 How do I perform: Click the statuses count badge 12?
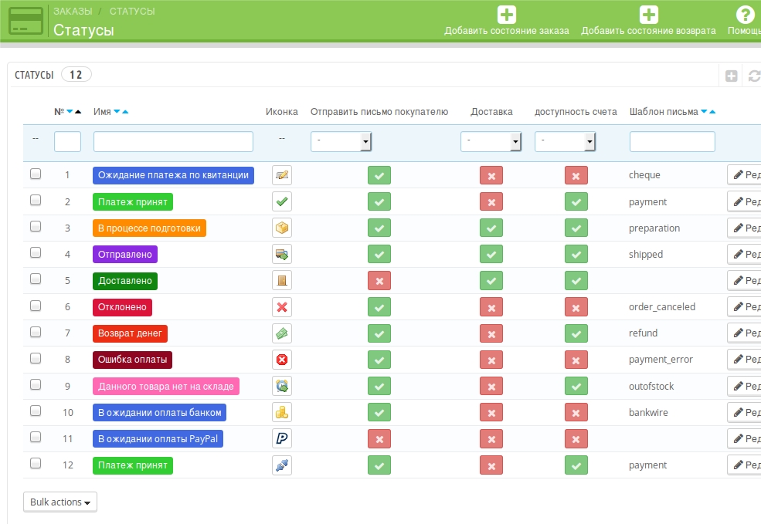coord(76,75)
